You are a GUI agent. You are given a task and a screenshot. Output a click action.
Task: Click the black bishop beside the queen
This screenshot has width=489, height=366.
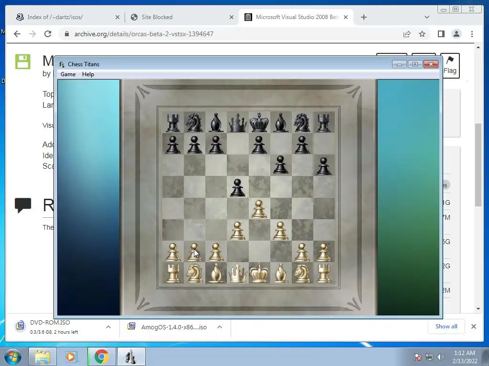(216, 123)
